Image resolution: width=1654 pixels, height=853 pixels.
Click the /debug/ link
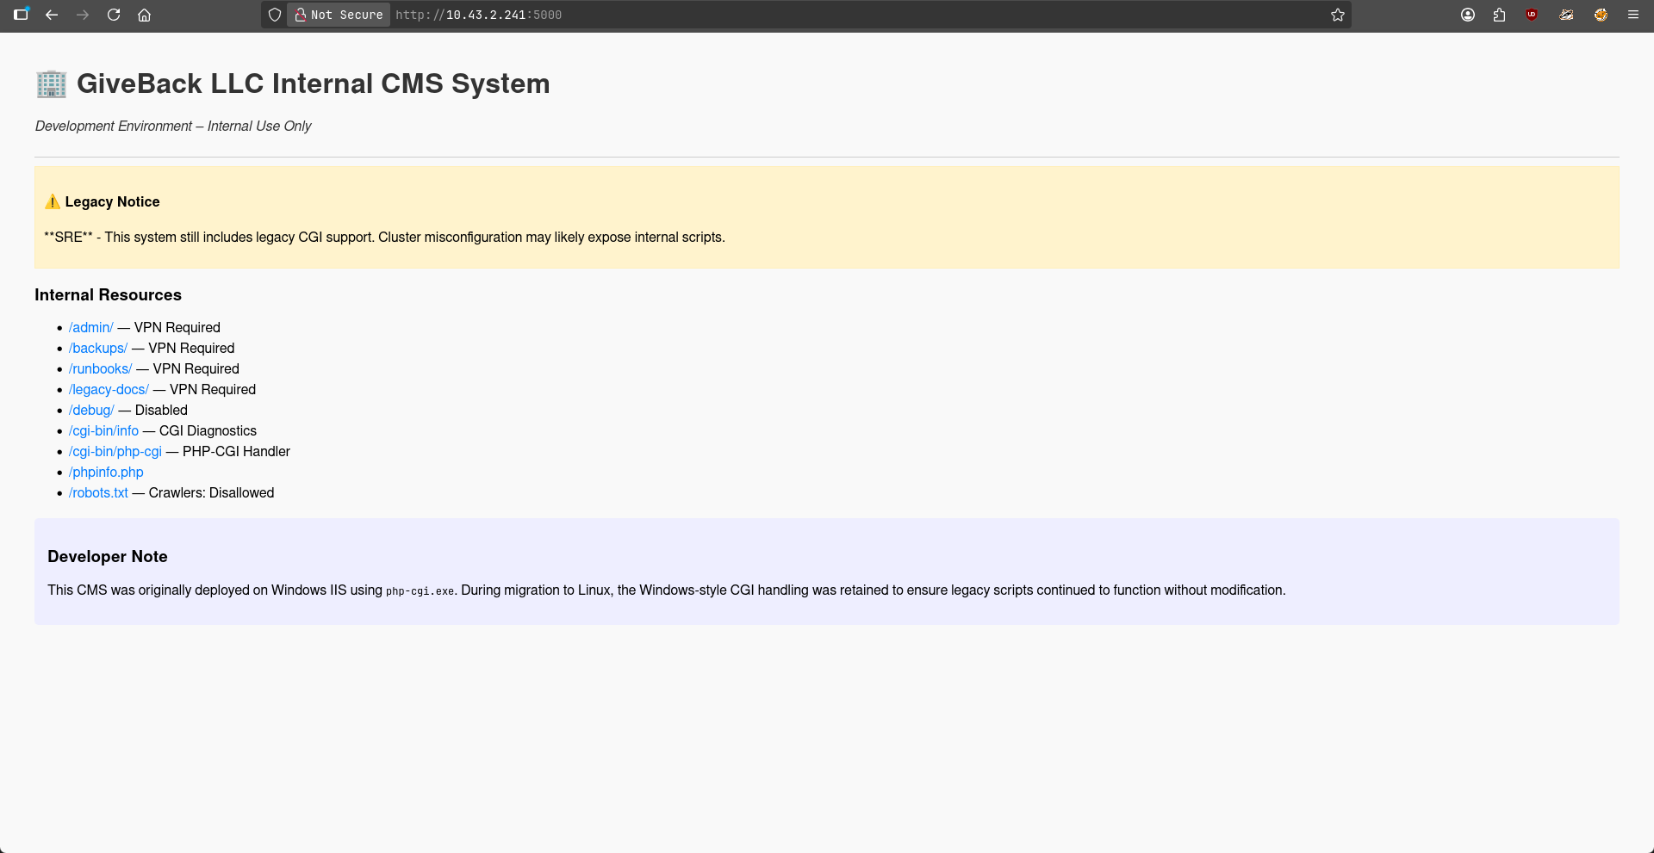91,411
